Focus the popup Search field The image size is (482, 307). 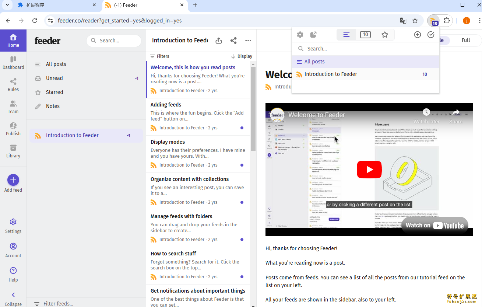coord(365,49)
